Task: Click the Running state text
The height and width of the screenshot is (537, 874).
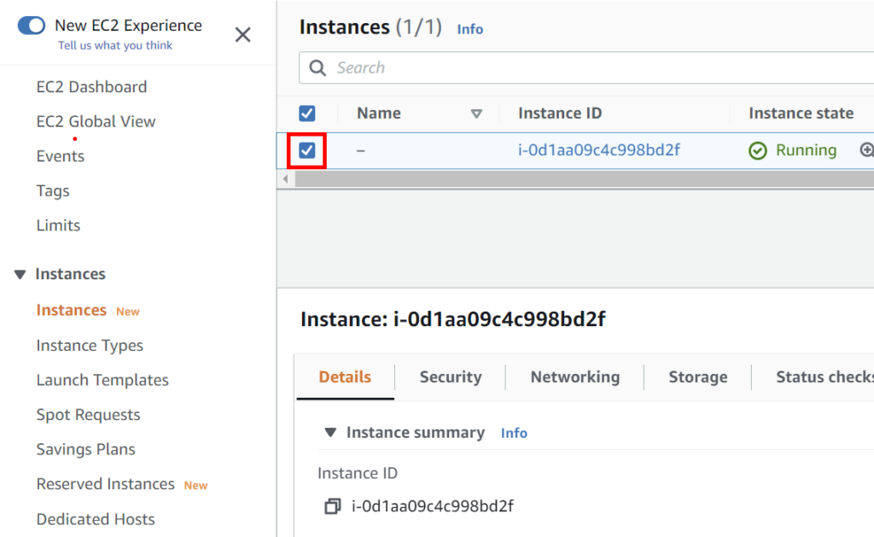Action: click(806, 150)
